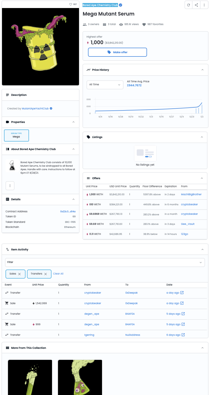The image size is (209, 395).
Task: Click the Unit Price header in Offers
Action: 91,186
